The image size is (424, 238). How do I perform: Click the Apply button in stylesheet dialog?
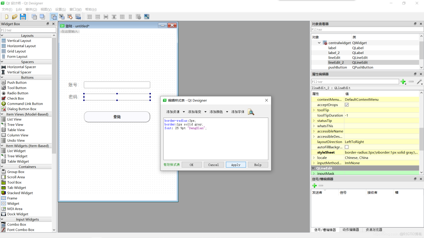point(236,165)
